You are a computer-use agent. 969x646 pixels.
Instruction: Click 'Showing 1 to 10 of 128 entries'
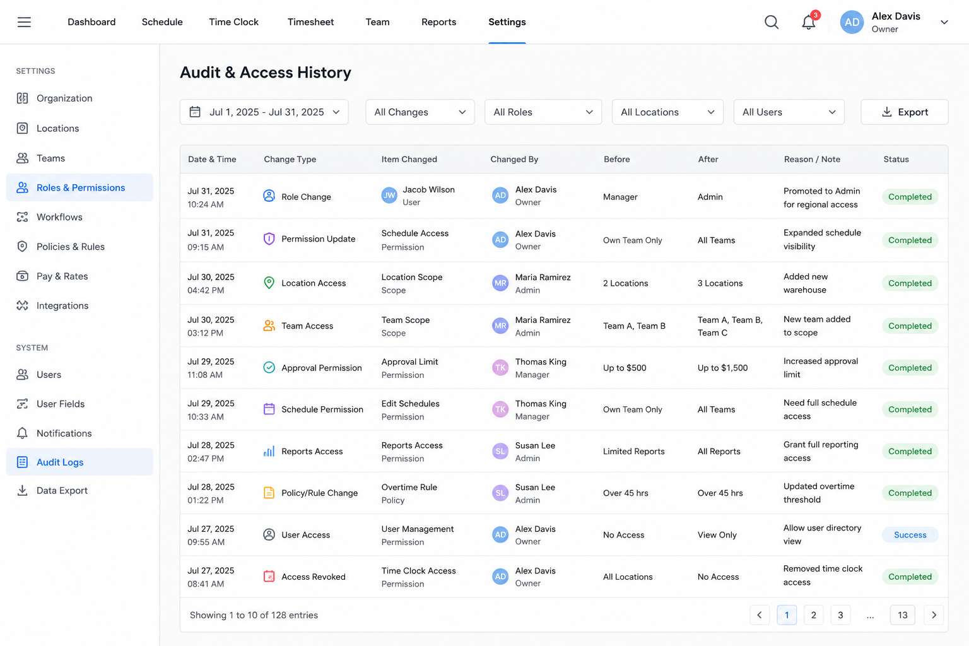pyautogui.click(x=254, y=615)
